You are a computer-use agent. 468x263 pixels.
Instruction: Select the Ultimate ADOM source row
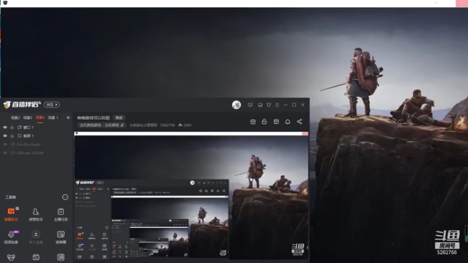coord(36,153)
